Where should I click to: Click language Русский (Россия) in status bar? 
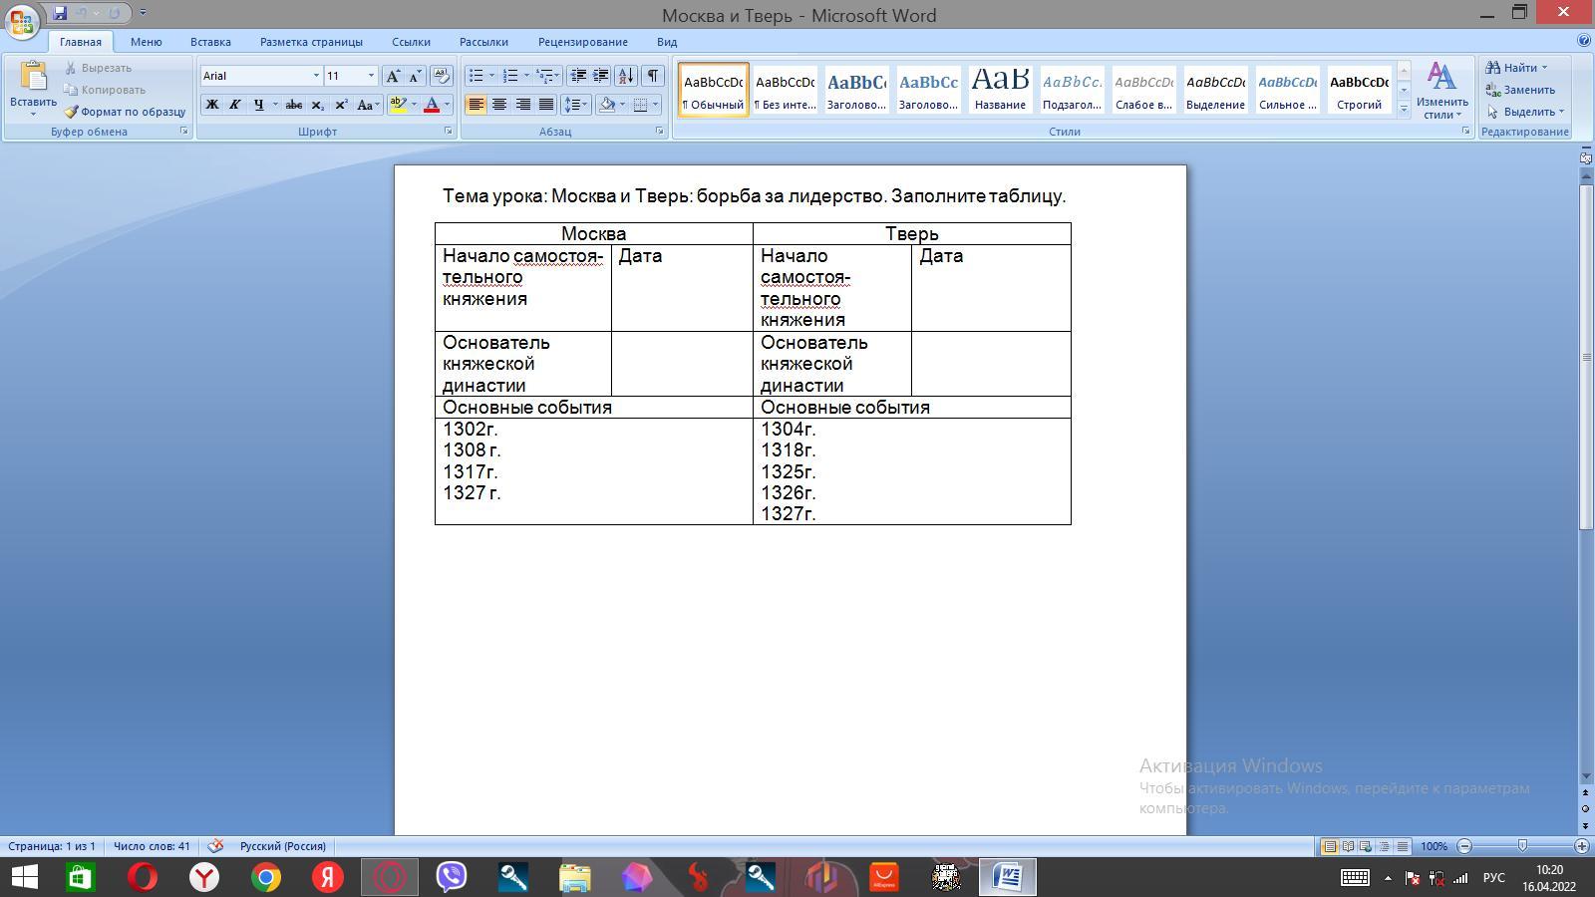[x=282, y=846]
